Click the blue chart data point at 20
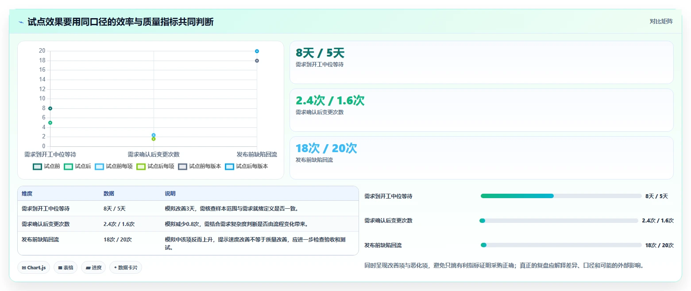Viewport: 691px width, 291px height. coord(257,51)
